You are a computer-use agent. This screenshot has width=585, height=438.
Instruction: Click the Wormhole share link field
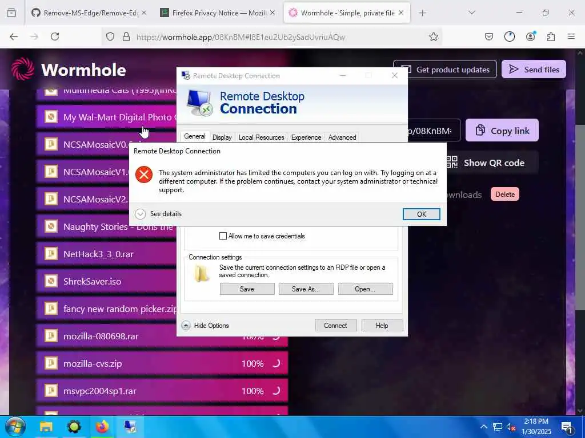pyautogui.click(x=434, y=131)
